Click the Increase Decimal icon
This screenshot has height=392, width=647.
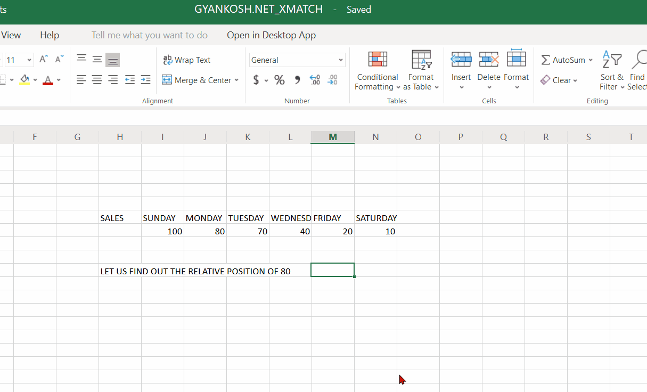(315, 80)
